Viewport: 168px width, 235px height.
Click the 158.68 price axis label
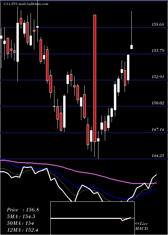click(158, 25)
